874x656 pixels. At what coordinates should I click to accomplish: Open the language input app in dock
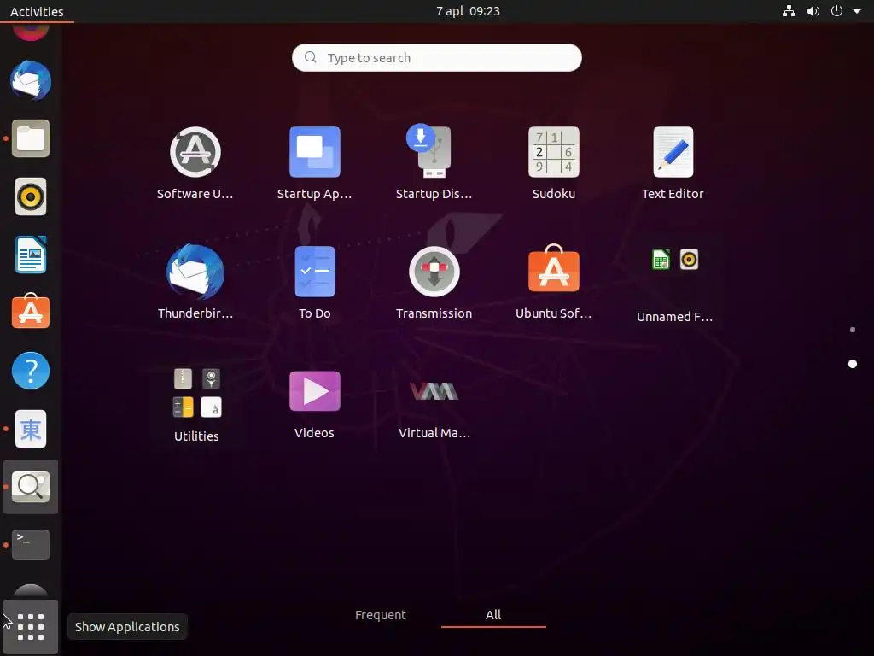click(31, 429)
